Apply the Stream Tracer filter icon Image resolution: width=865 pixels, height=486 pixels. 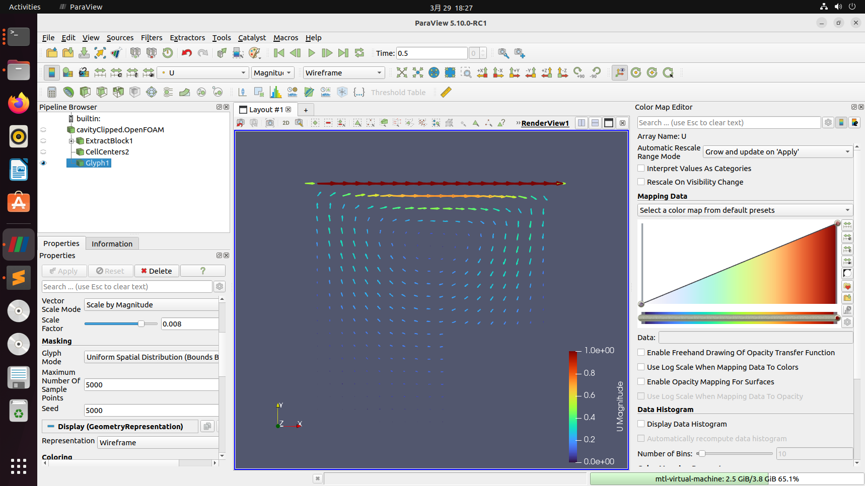coord(168,92)
